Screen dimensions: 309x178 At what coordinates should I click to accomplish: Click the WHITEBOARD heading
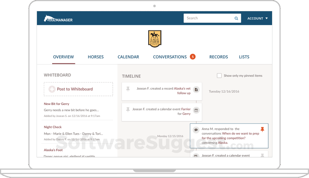57,75
